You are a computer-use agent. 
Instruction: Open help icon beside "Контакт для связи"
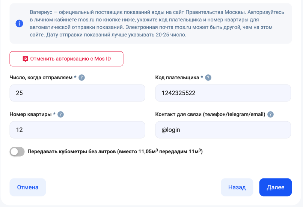click(x=270, y=115)
